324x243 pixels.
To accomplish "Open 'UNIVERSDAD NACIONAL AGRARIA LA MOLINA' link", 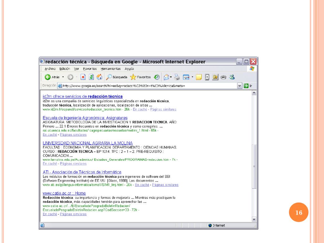I will tap(88, 143).
